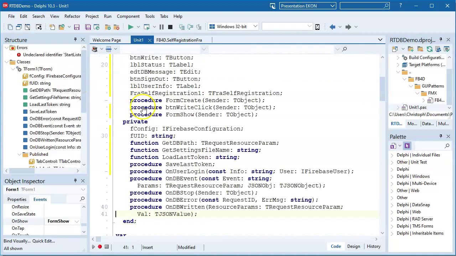Open the OnShow event FormShow dropdown
The width and height of the screenshot is (456, 256).
click(77, 221)
